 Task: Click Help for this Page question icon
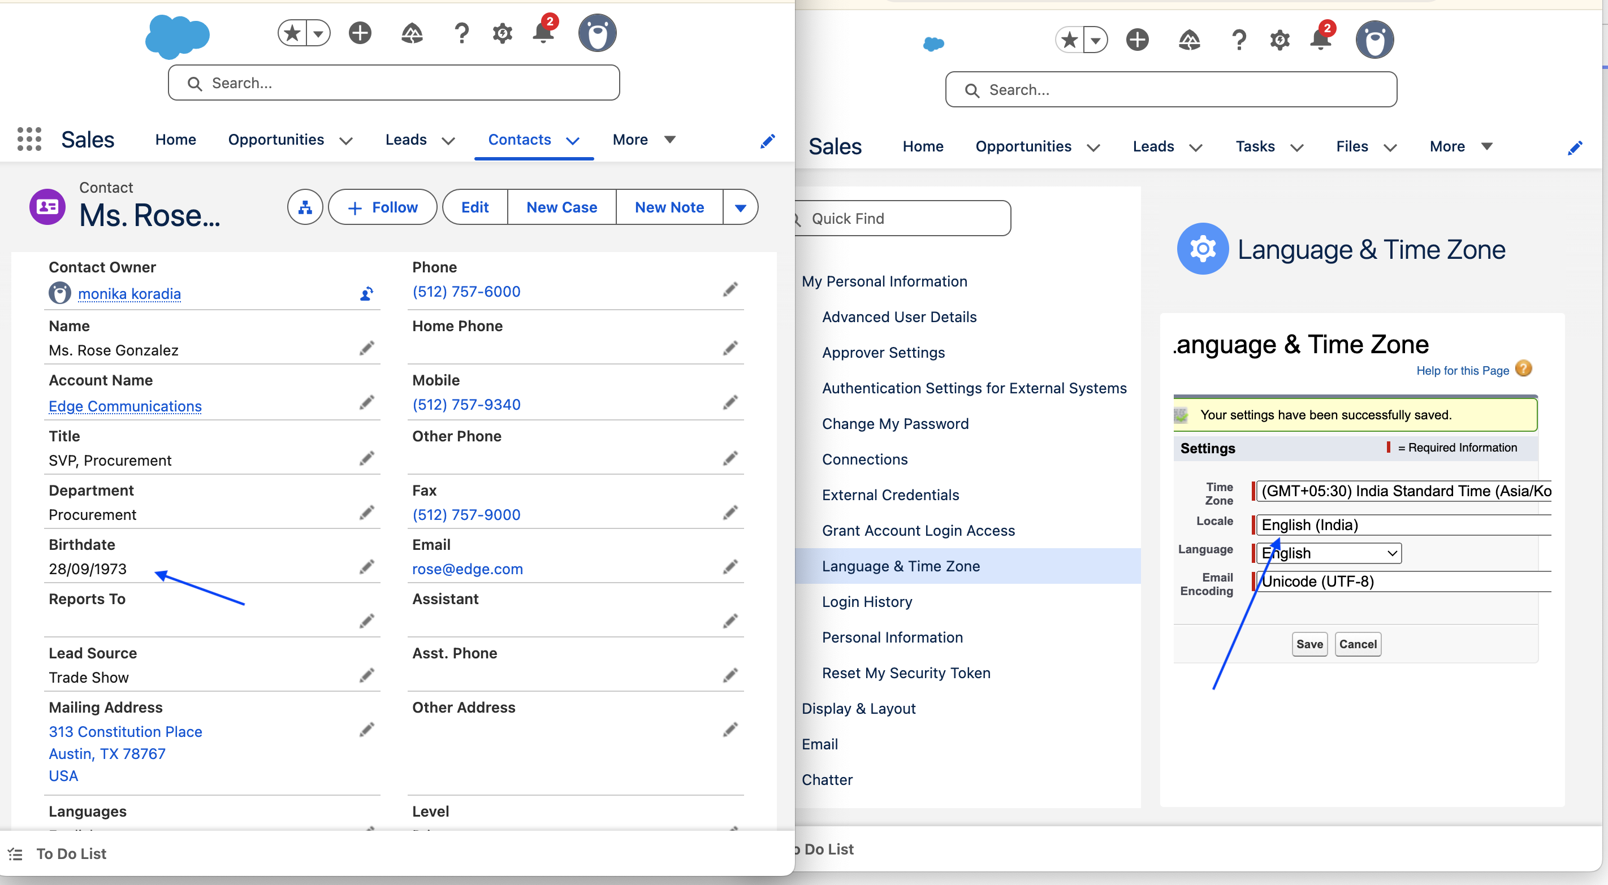(x=1524, y=369)
